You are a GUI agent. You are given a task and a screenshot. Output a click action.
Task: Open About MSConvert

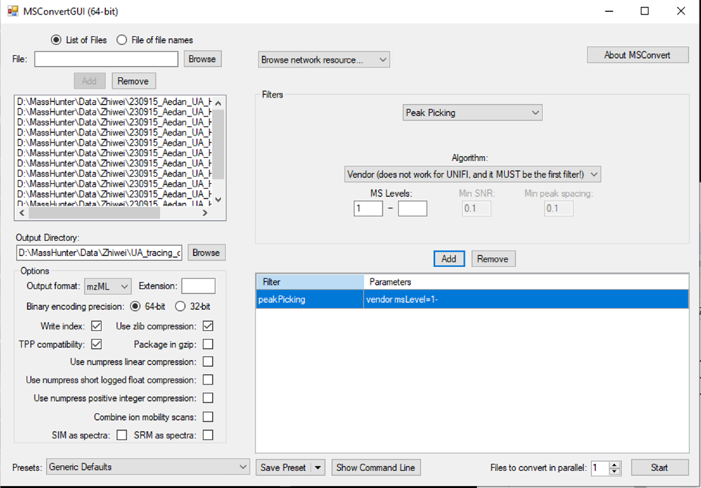pyautogui.click(x=638, y=55)
